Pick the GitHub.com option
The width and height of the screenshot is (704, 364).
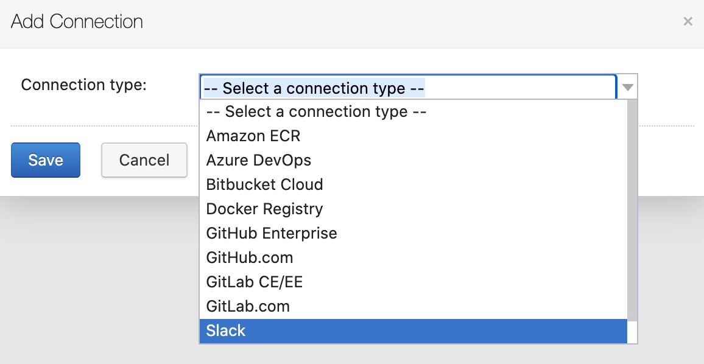point(413,257)
